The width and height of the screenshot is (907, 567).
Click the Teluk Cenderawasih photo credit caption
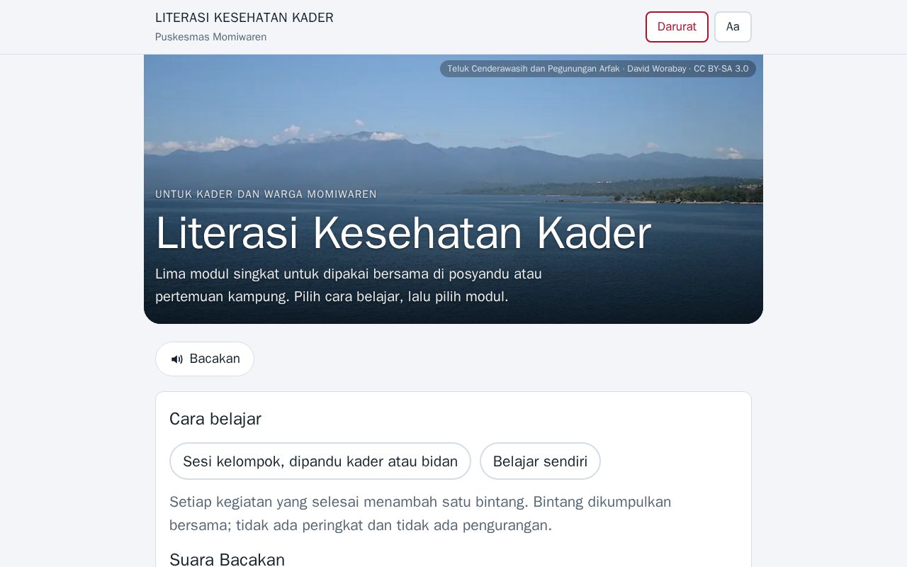598,69
